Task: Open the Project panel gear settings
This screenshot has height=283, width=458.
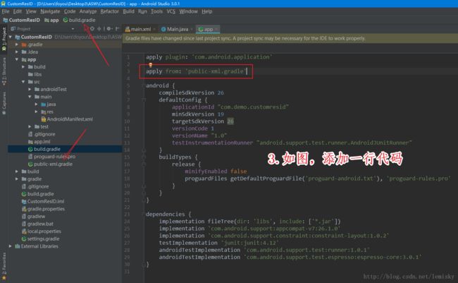Action: click(109, 29)
